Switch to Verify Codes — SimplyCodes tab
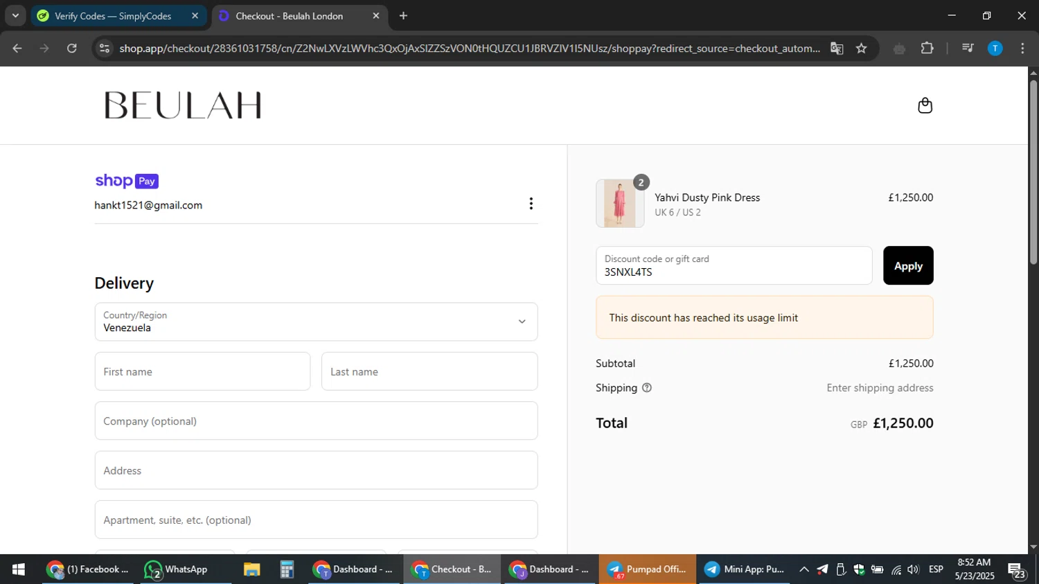Screen dimensions: 1039x584 tap(113, 16)
